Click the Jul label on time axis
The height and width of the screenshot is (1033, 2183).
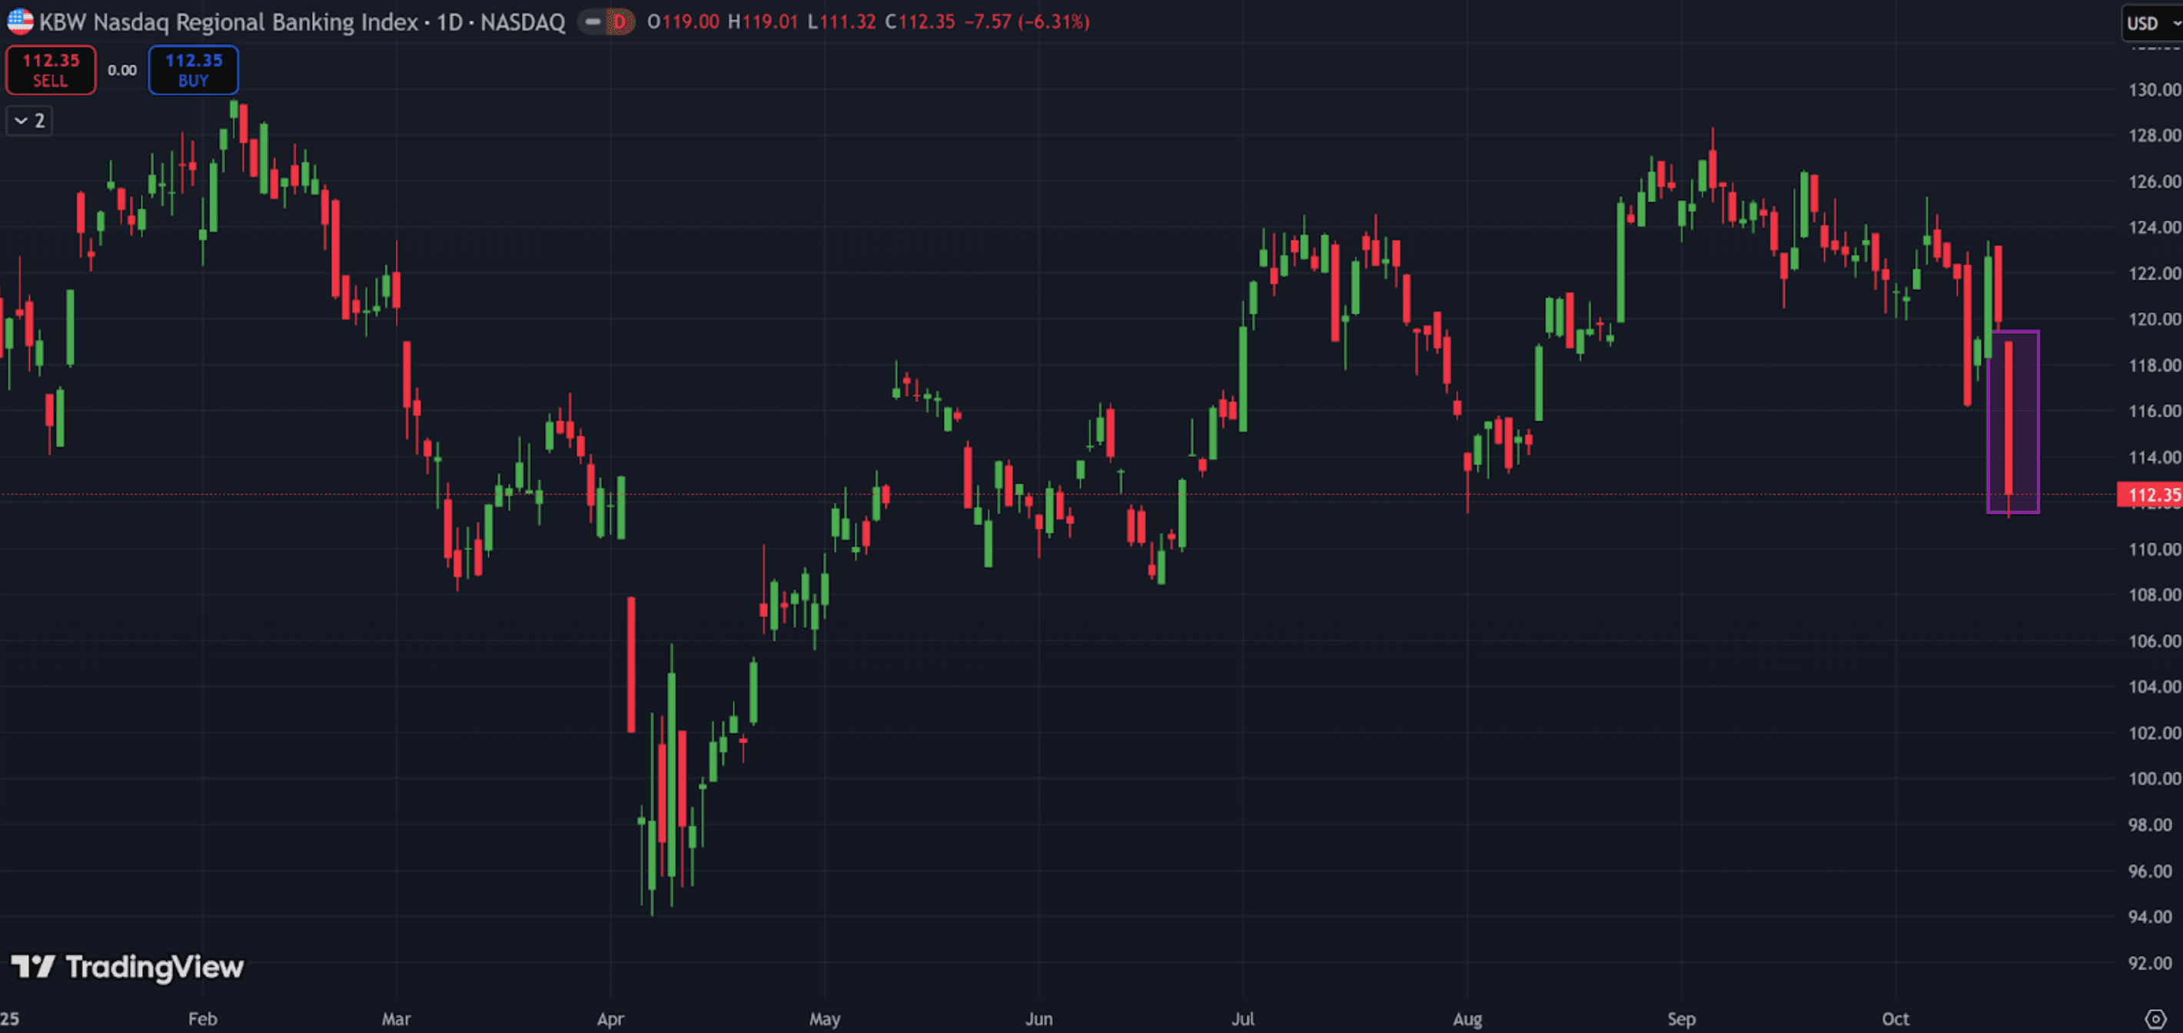pos(1242,1018)
